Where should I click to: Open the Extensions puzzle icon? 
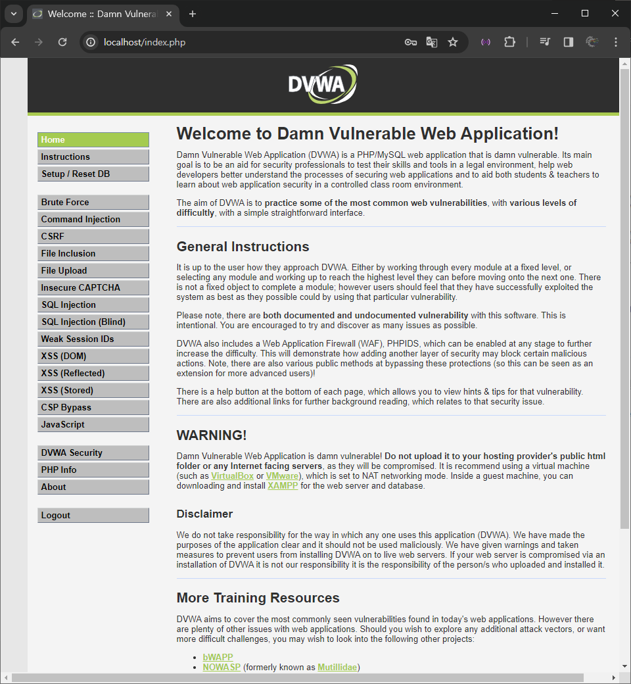point(509,42)
